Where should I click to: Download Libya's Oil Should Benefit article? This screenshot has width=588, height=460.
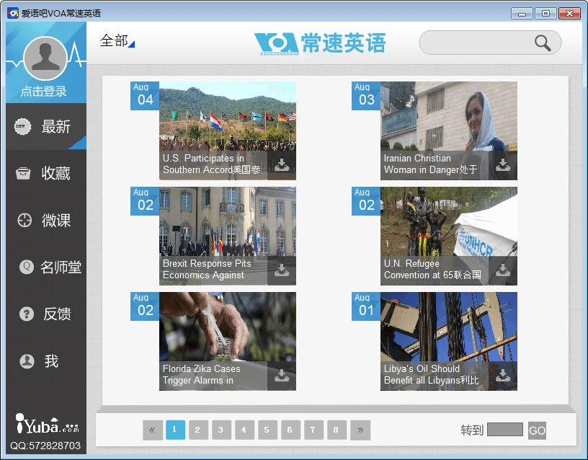coord(503,376)
